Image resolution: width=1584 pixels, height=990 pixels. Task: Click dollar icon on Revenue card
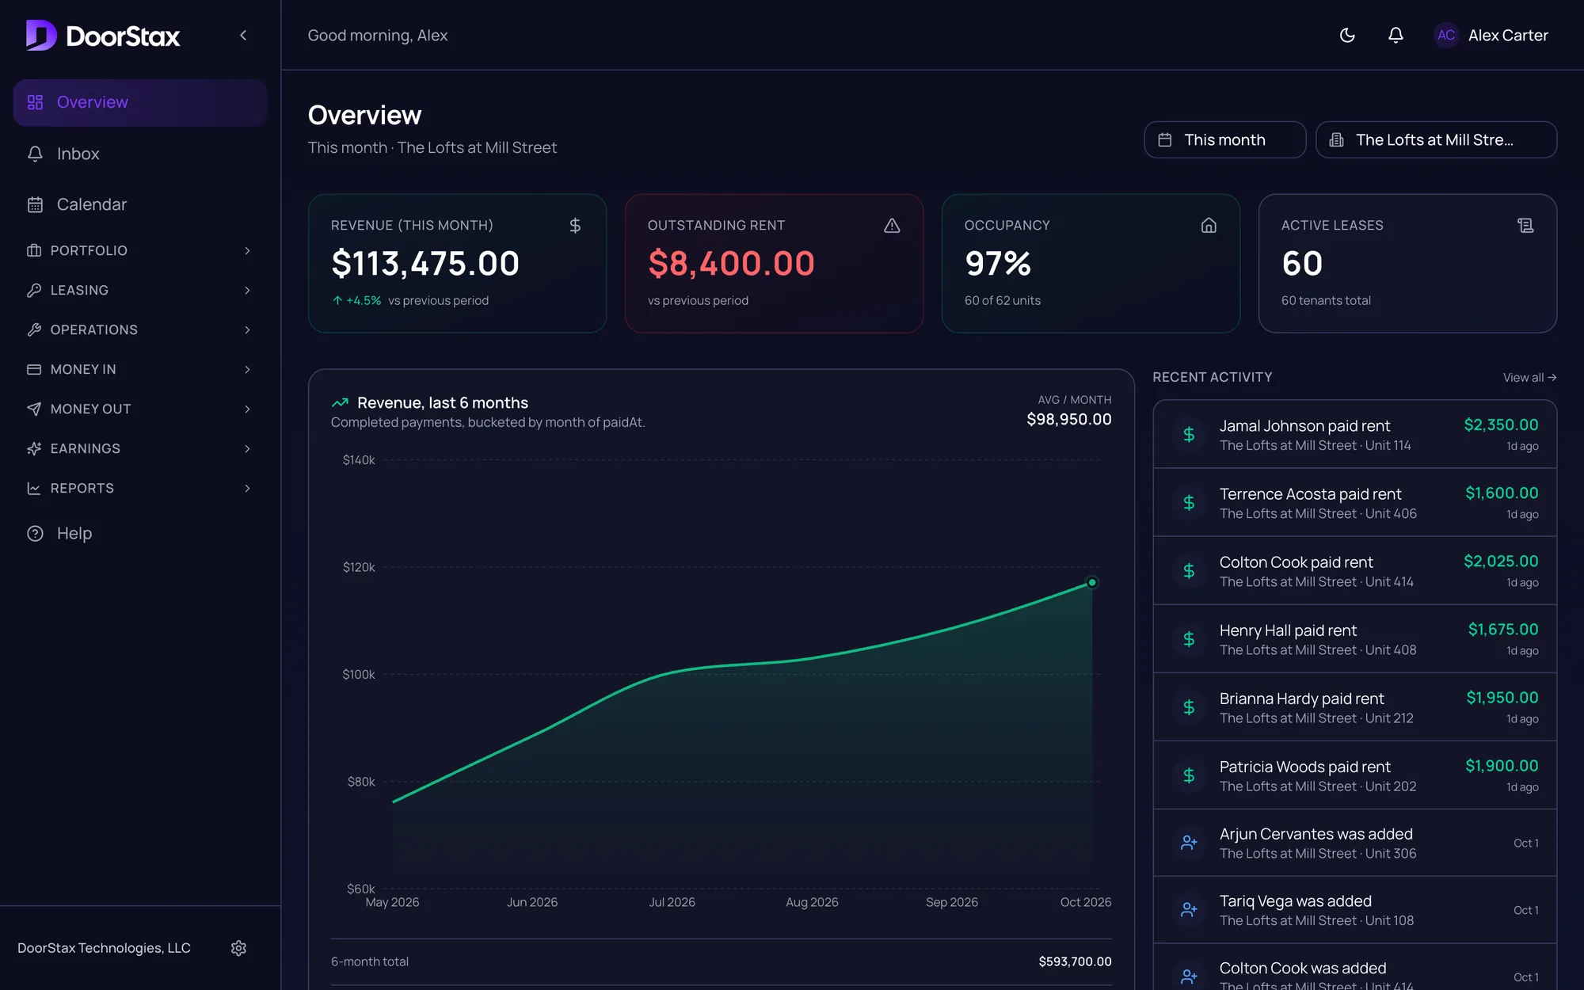(x=575, y=226)
